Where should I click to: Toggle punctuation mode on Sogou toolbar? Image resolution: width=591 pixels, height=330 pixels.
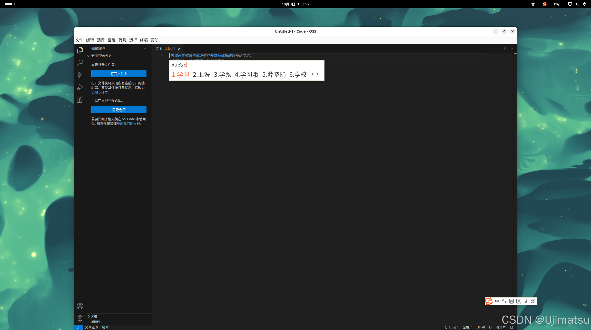pyautogui.click(x=504, y=301)
